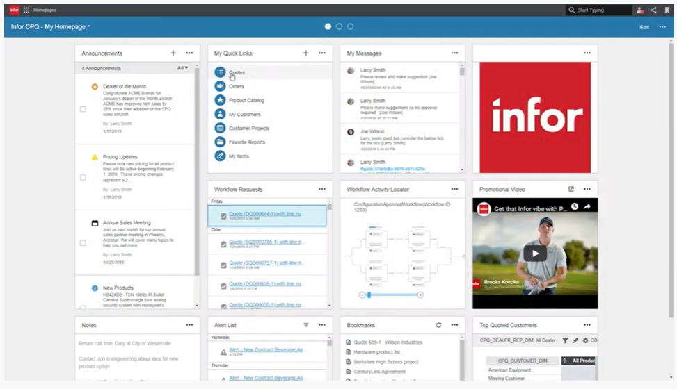Add a new announcement with plus icon
The height and width of the screenshot is (389, 677).
click(x=173, y=53)
